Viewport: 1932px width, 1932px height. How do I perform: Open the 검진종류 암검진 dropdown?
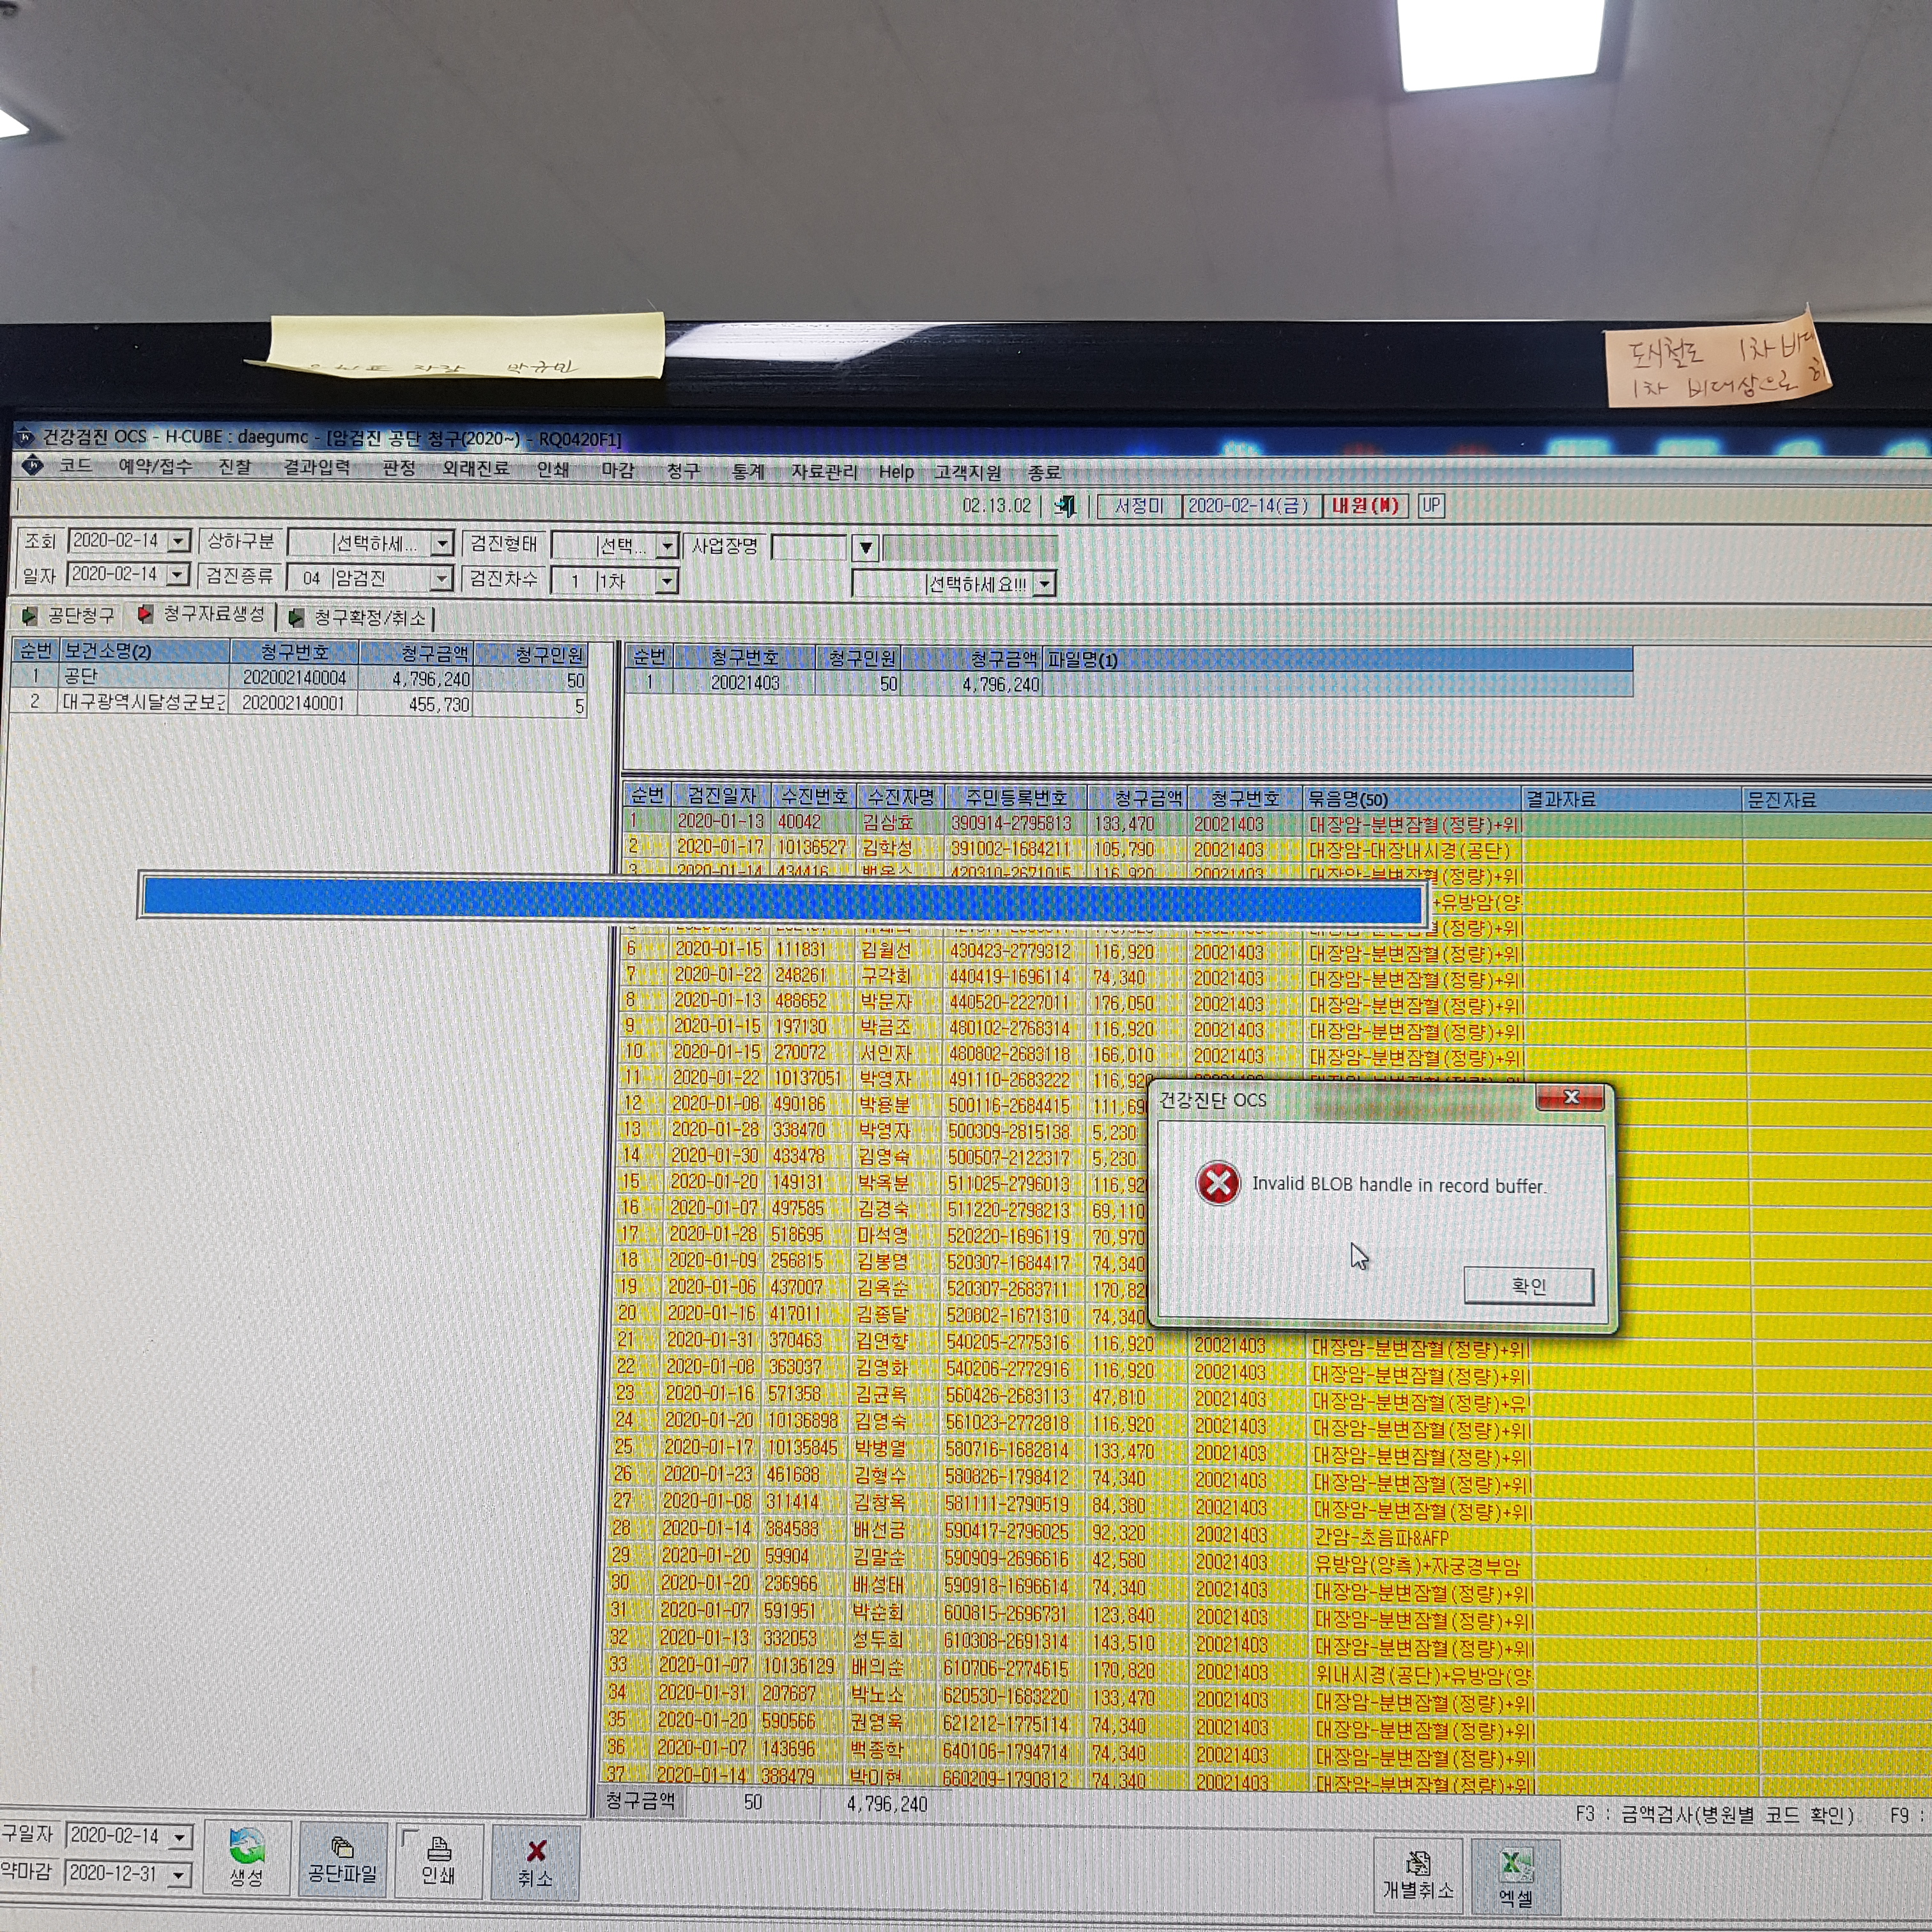(441, 579)
